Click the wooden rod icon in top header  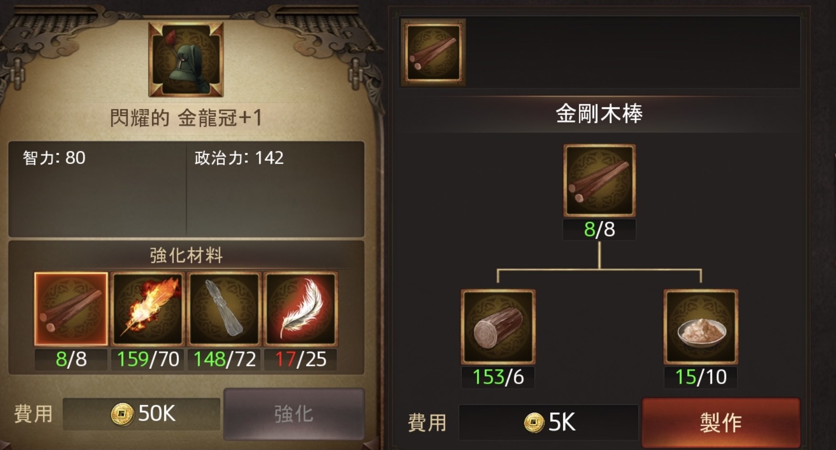433,52
